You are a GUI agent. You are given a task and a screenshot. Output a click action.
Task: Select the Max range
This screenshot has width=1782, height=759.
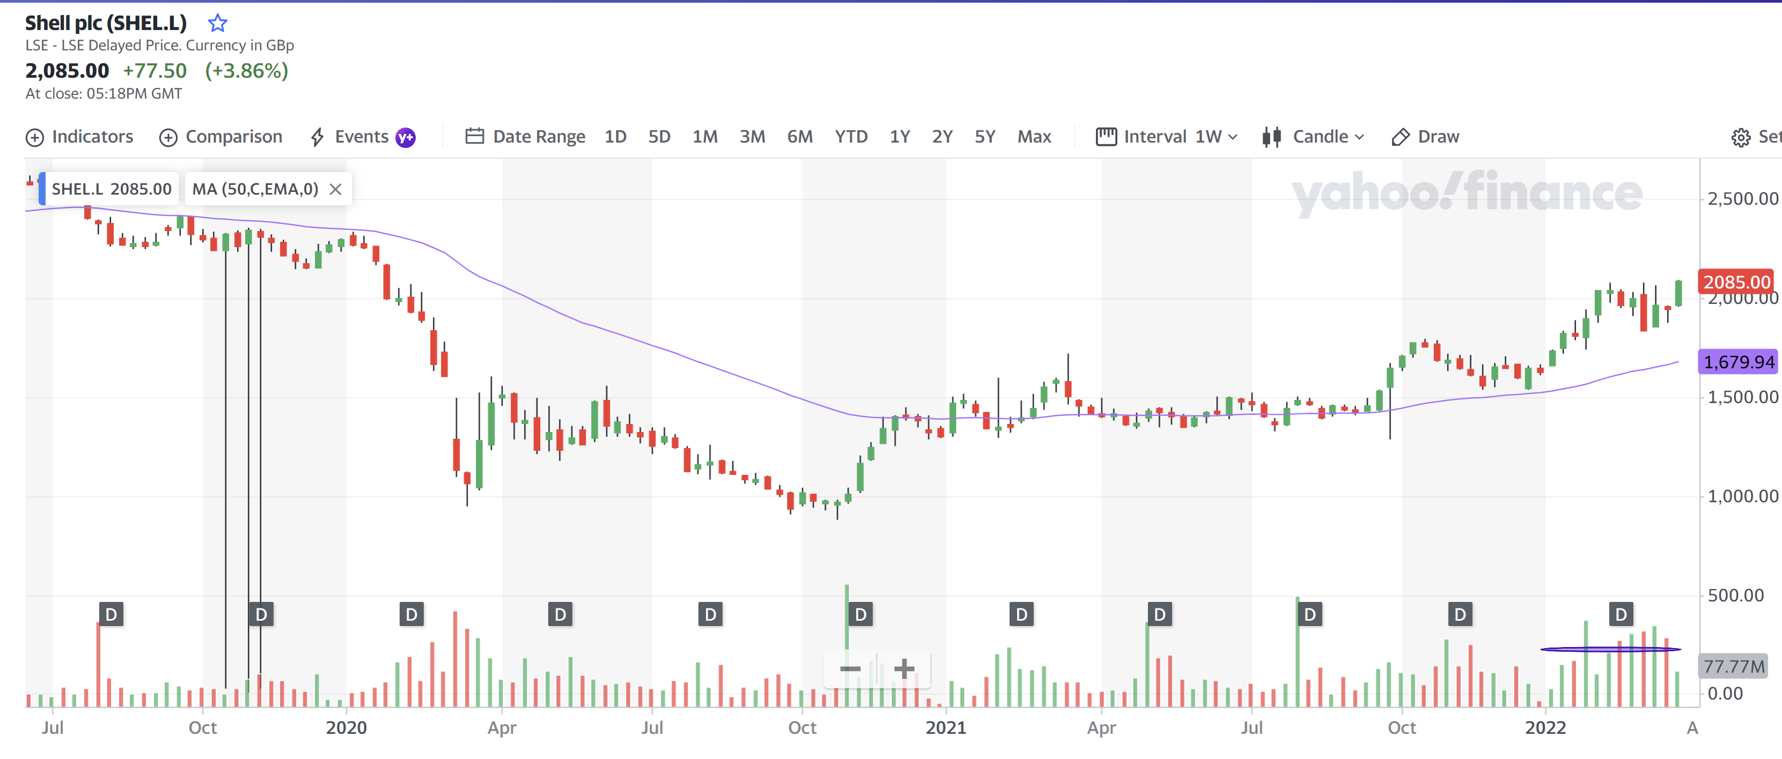1034,137
